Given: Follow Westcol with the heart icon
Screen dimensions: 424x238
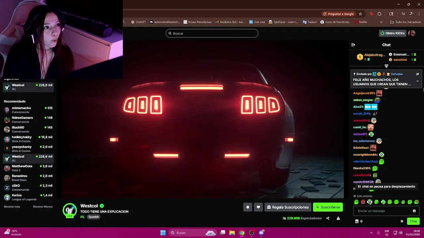Looking at the screenshot, I should point(258,207).
